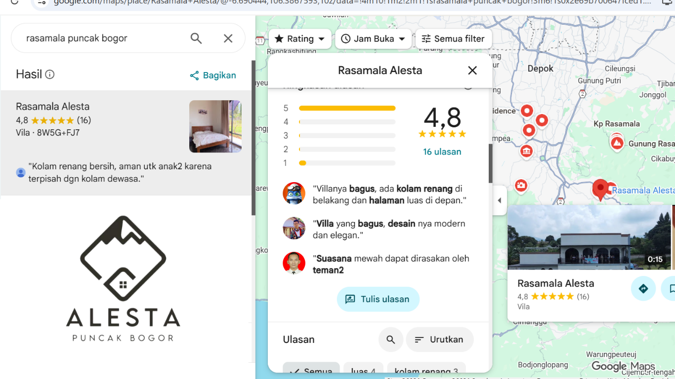This screenshot has height=379, width=675.
Task: Click the Tulis ulasan button
Action: tap(378, 299)
